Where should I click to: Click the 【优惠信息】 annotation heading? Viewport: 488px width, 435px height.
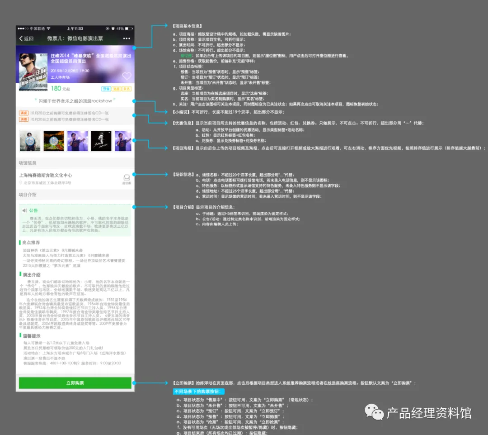[183, 123]
